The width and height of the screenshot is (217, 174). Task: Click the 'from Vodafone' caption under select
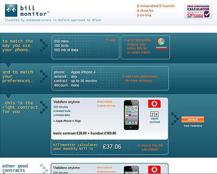(193, 126)
